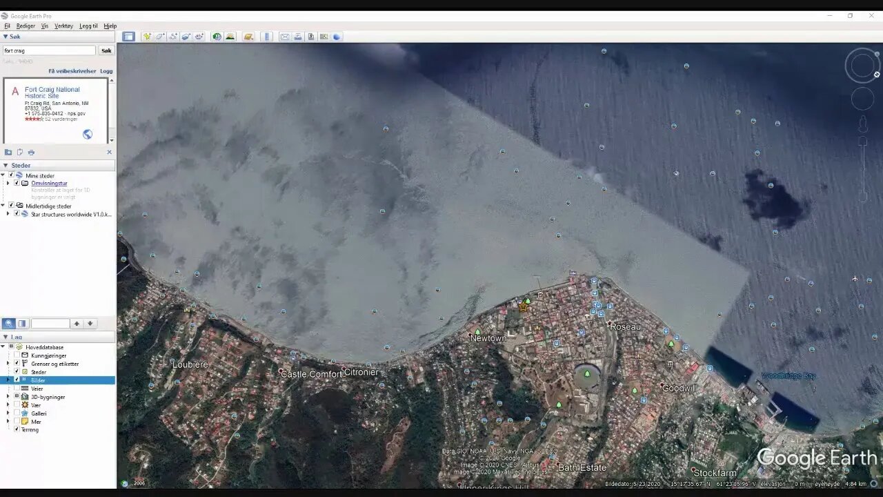Screen dimensions: 883x497
Task: Select the Bilder layer row
Action: click(x=57, y=380)
